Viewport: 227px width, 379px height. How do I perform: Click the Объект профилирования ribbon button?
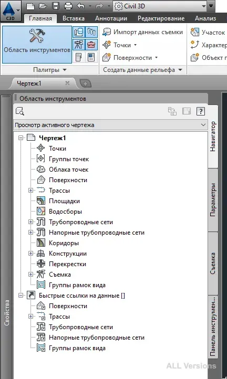coord(209,58)
